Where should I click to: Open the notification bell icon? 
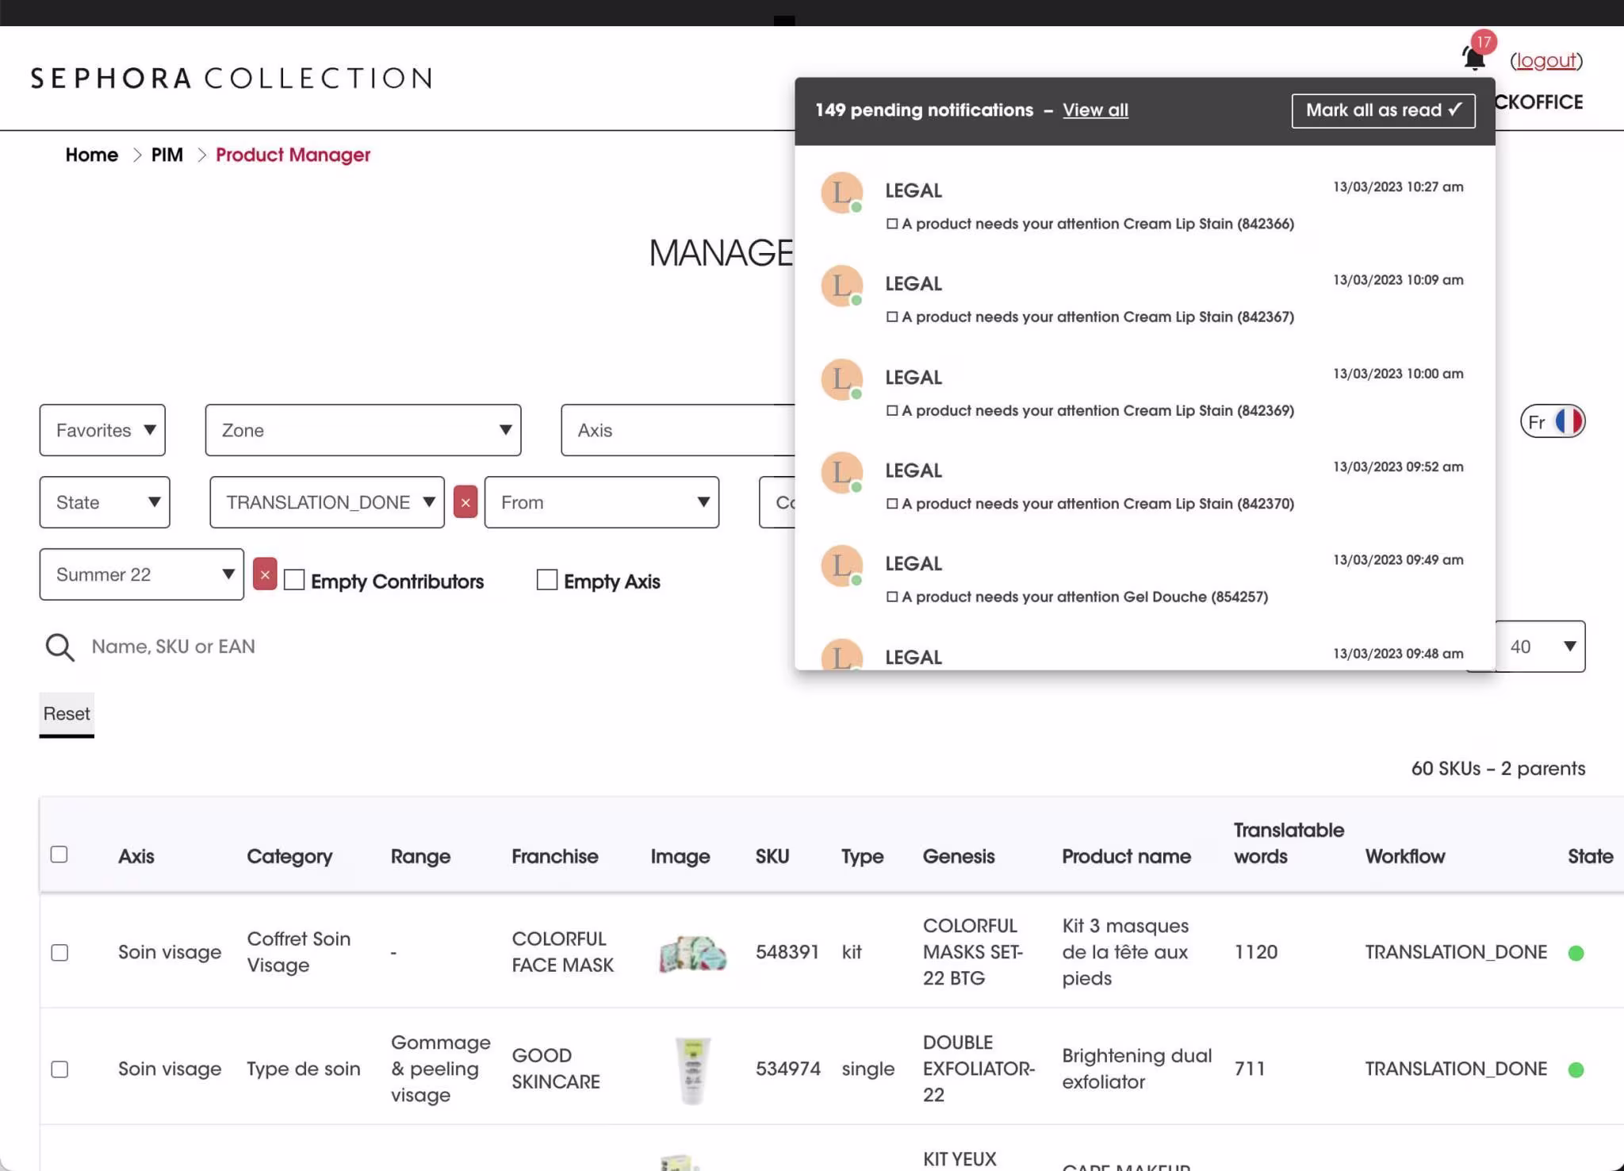pyautogui.click(x=1473, y=59)
